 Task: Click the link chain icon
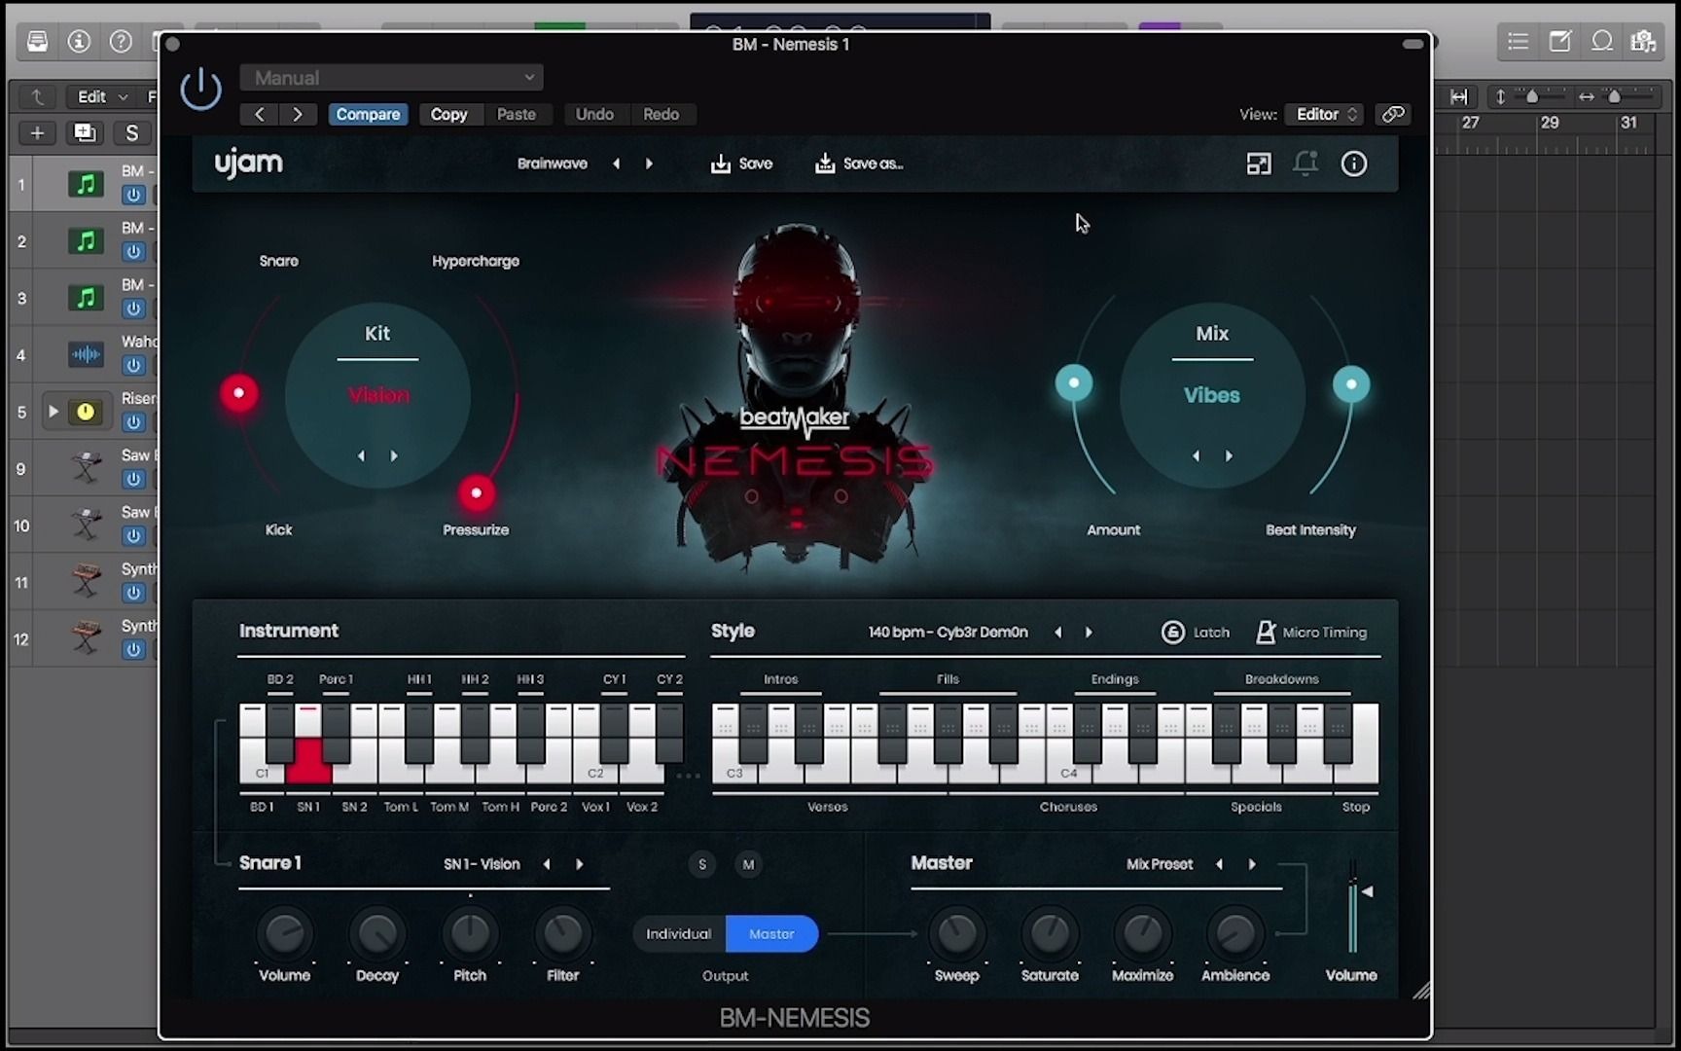point(1393,114)
